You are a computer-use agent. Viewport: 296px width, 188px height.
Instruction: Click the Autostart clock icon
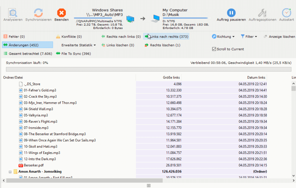286,13
